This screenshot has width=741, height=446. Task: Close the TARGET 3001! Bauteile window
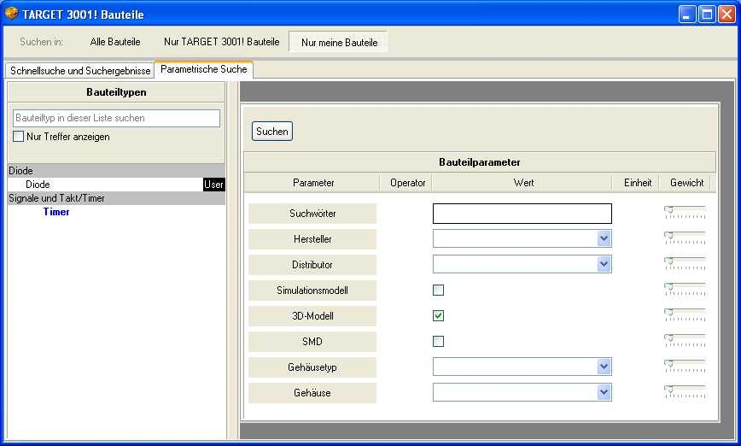725,15
